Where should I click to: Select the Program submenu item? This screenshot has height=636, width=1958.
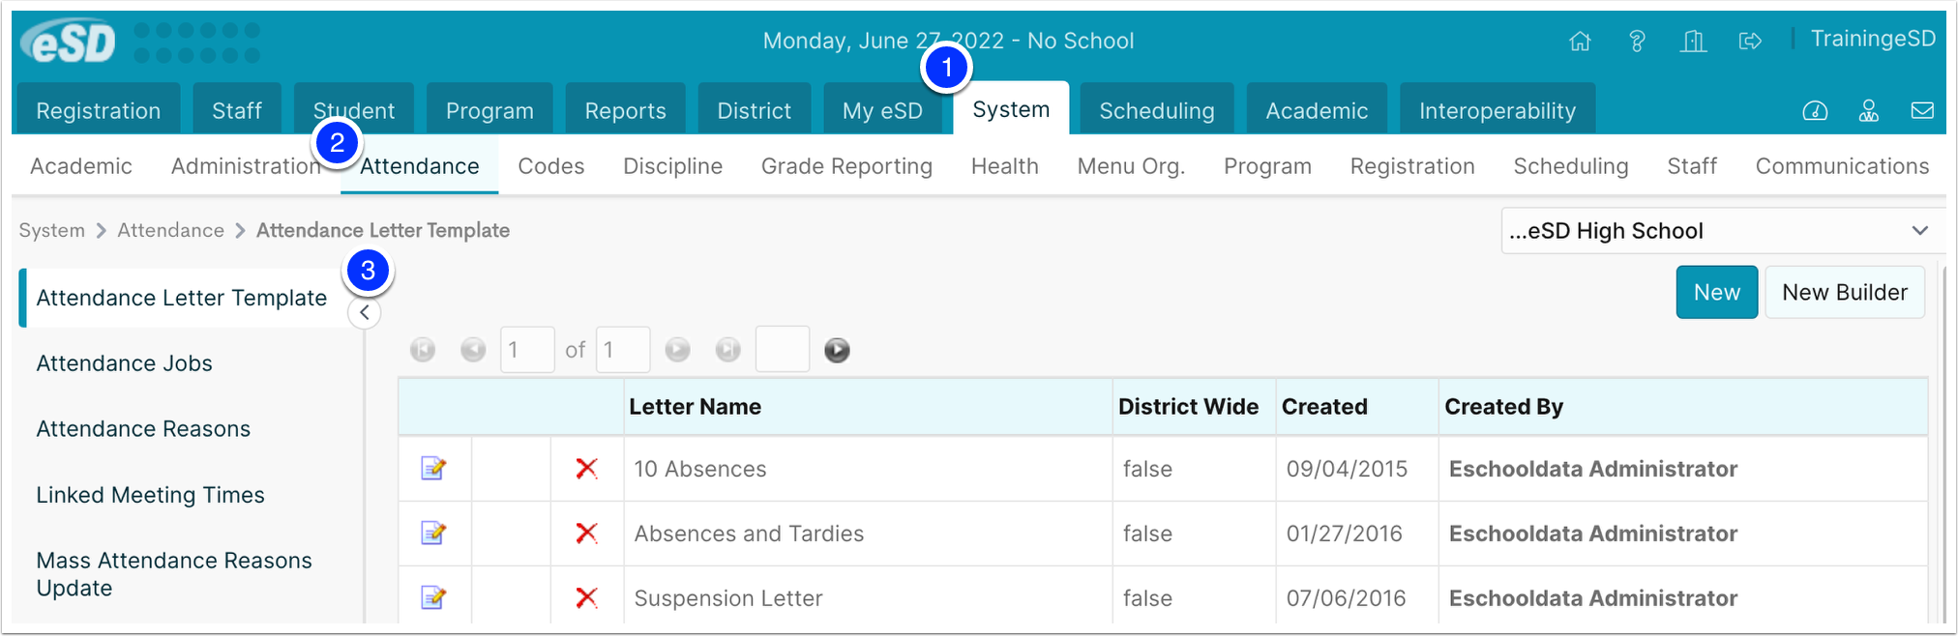click(x=1267, y=166)
